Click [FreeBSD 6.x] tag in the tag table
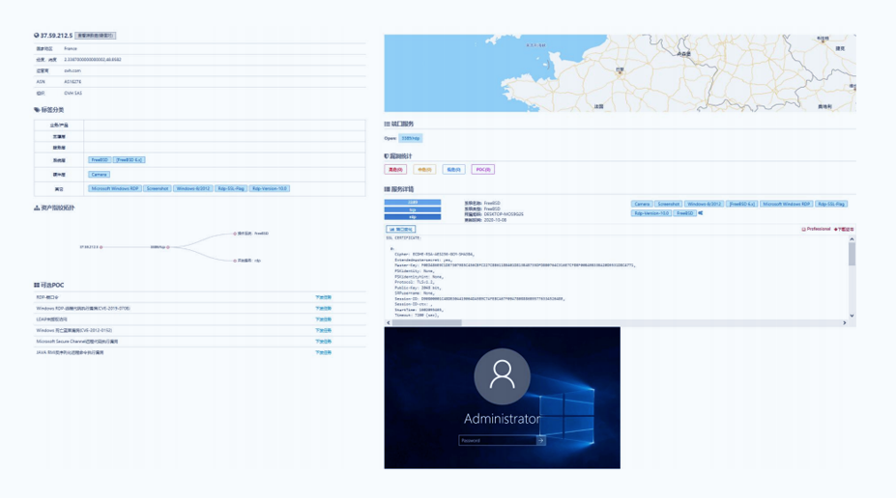Screen dimensions: 896x498 pos(130,159)
